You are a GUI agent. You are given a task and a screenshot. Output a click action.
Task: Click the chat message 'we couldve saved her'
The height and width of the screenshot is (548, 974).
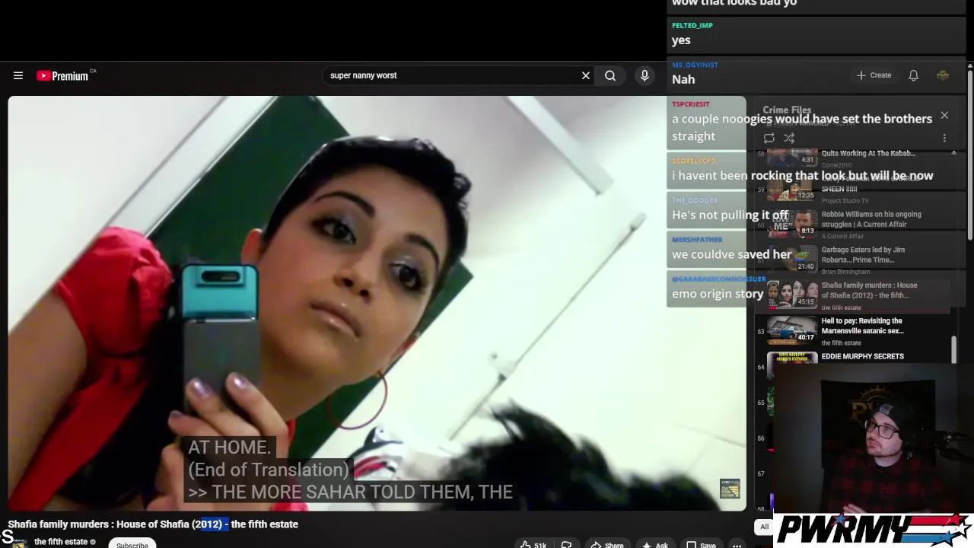(x=732, y=254)
